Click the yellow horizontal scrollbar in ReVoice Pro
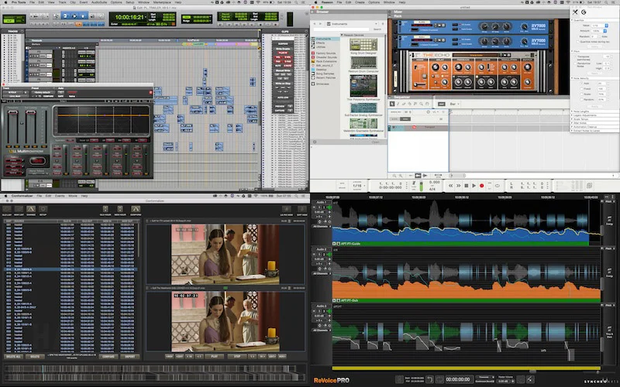 pos(466,368)
